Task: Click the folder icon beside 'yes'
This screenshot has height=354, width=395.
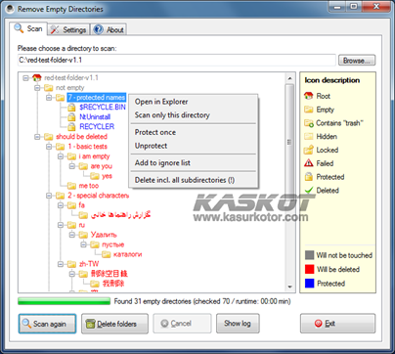Action: pyautogui.click(x=95, y=176)
